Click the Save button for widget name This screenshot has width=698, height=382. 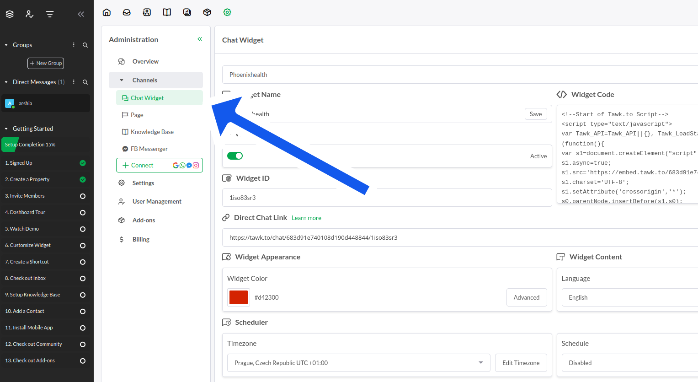tap(535, 114)
